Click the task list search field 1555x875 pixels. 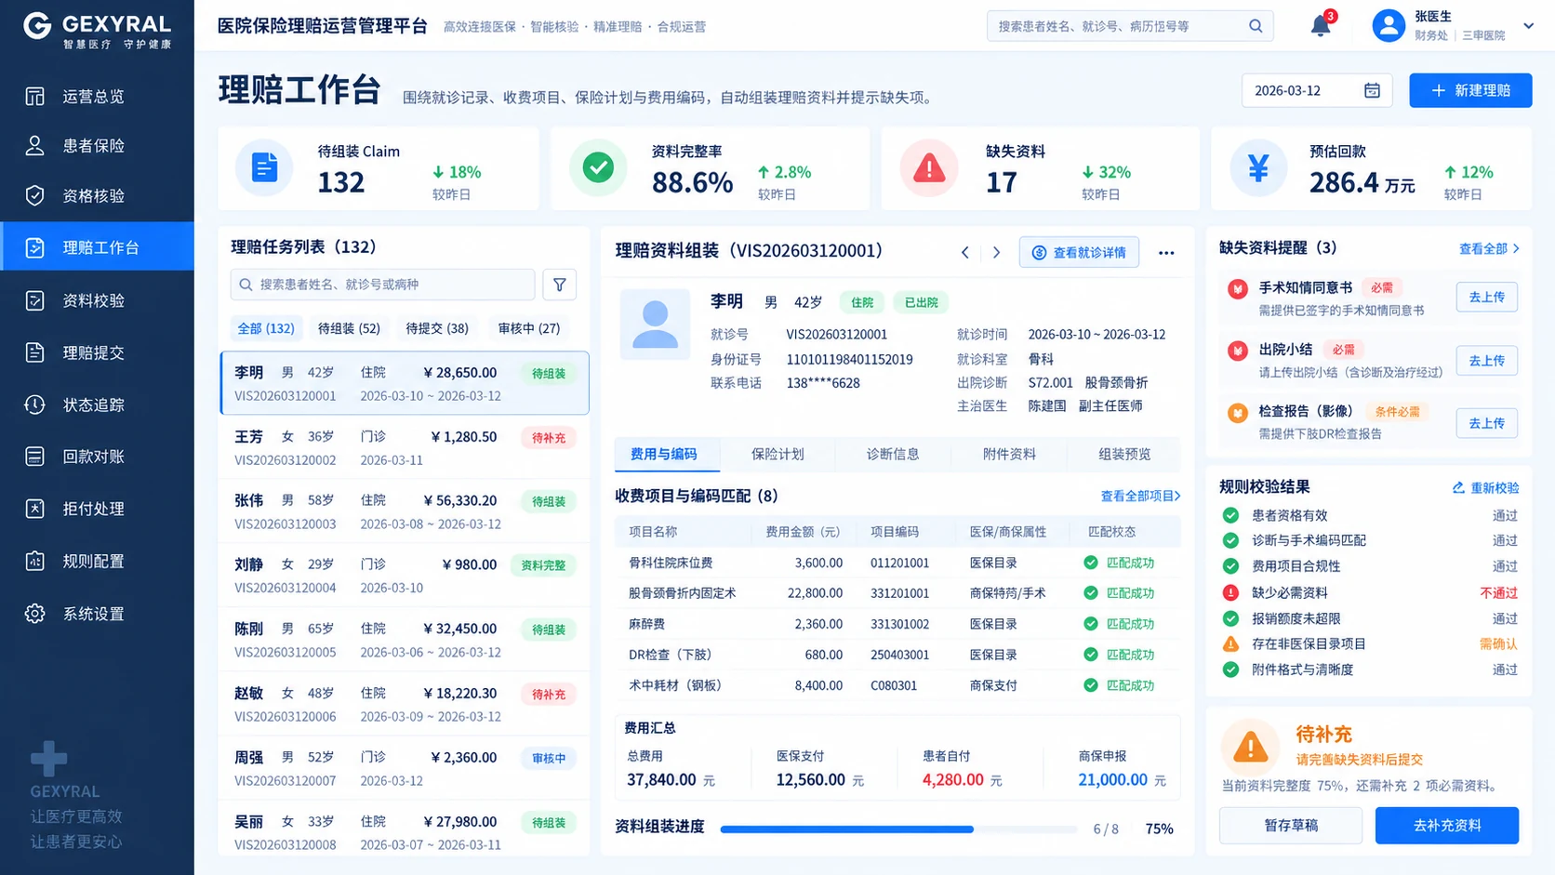[x=382, y=285]
